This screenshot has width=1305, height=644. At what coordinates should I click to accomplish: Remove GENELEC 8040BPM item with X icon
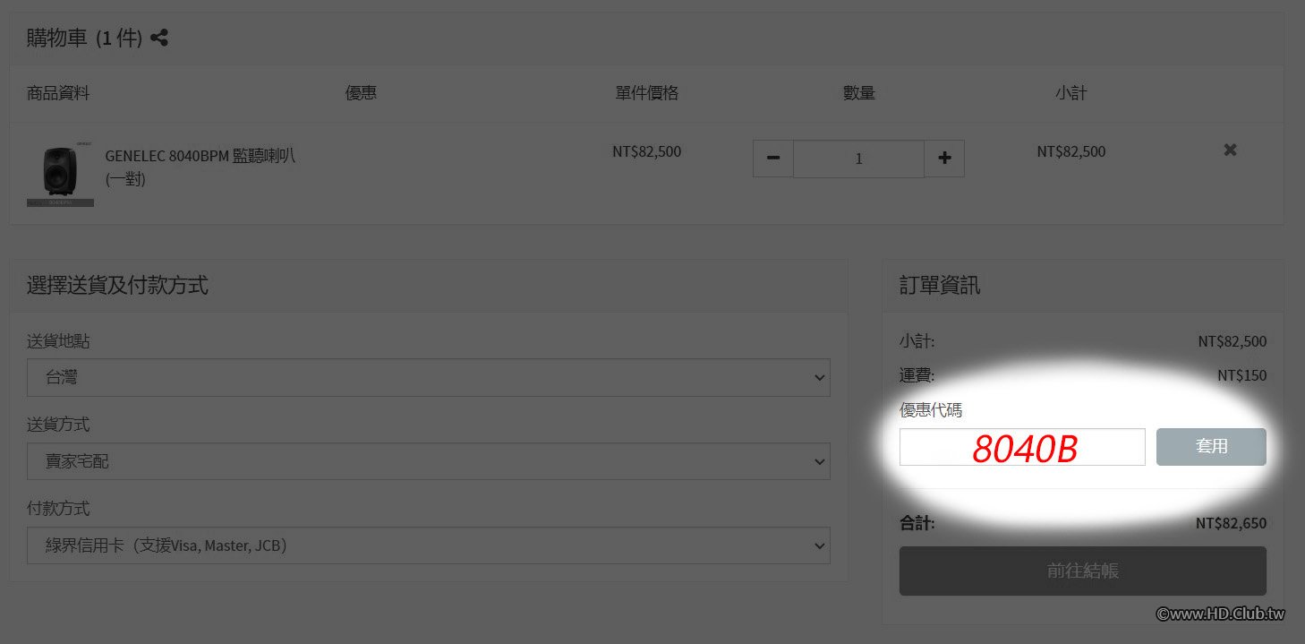(x=1230, y=150)
